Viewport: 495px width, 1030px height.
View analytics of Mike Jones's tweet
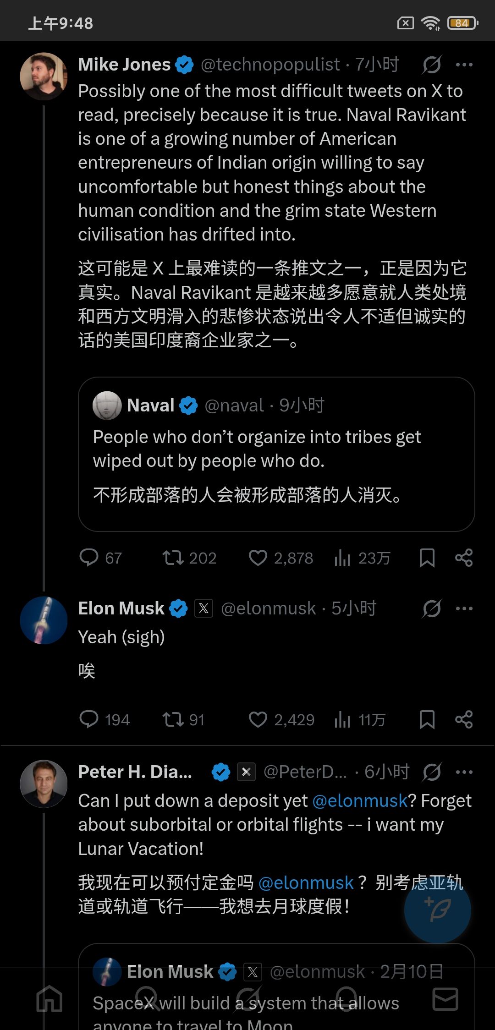click(x=342, y=558)
